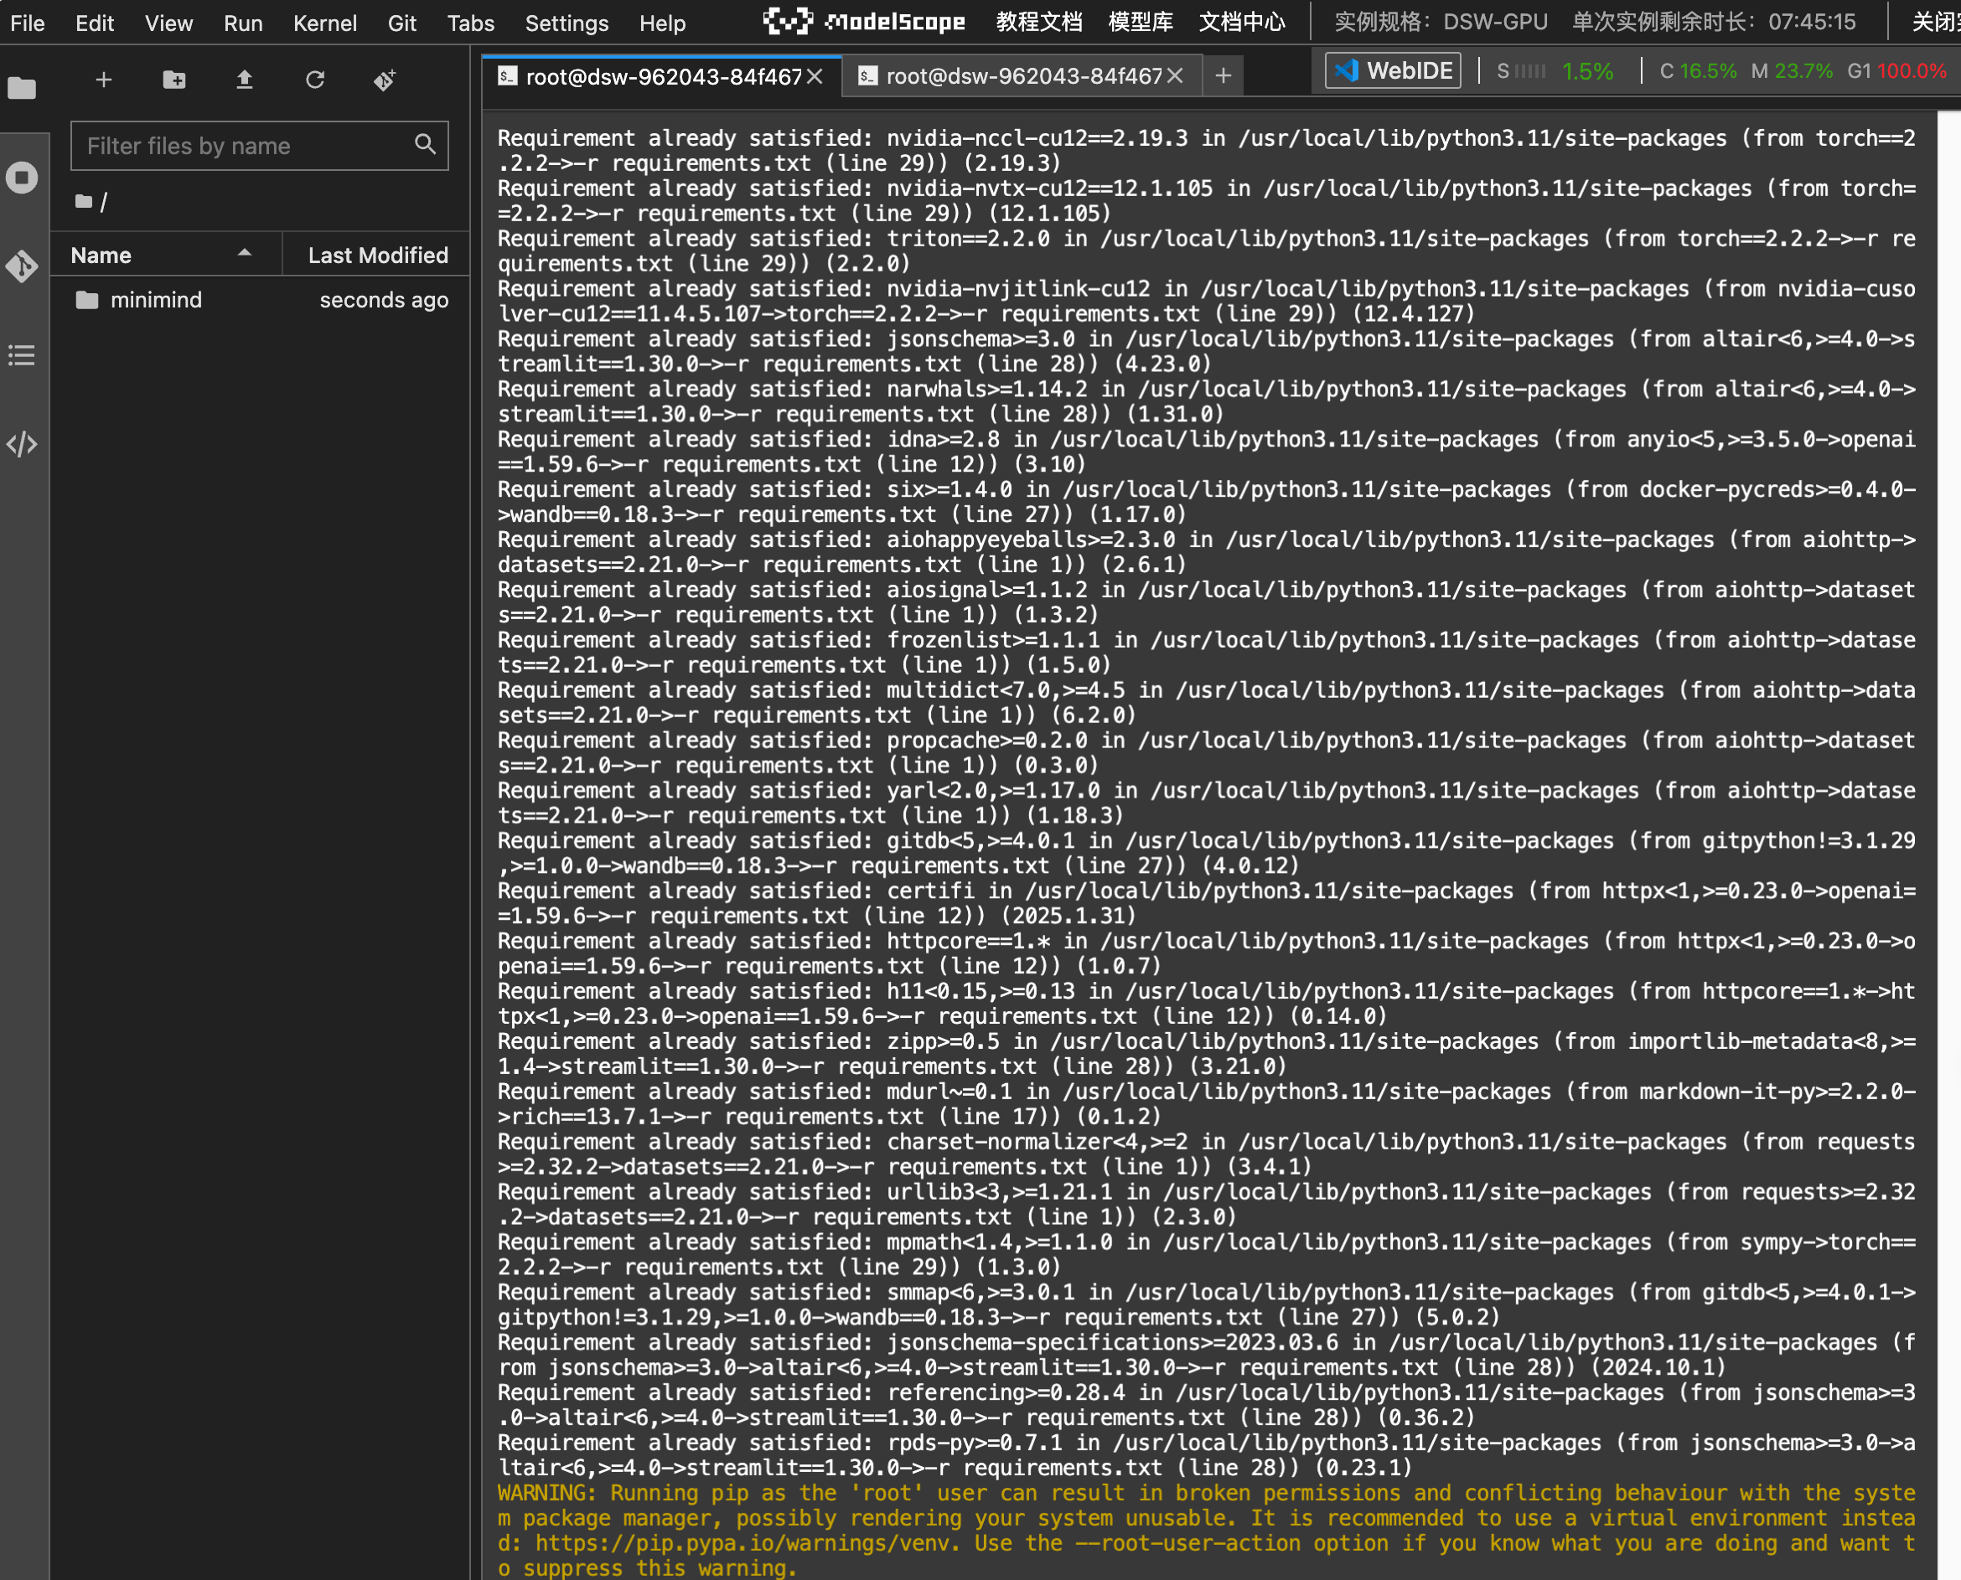Sort files by Name column
Viewport: 1961px width, 1580px height.
101,256
